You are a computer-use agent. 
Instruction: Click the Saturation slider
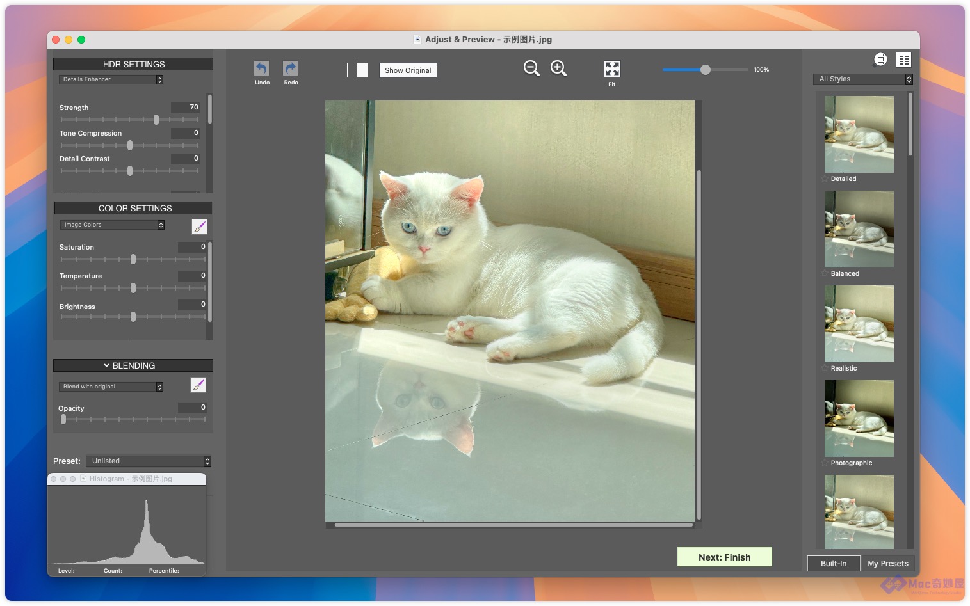[x=133, y=259]
